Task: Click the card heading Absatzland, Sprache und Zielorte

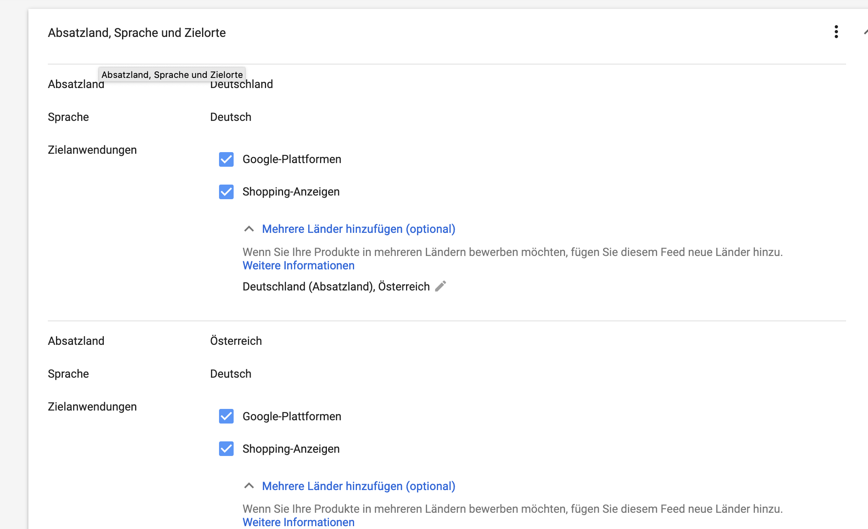Action: (137, 33)
